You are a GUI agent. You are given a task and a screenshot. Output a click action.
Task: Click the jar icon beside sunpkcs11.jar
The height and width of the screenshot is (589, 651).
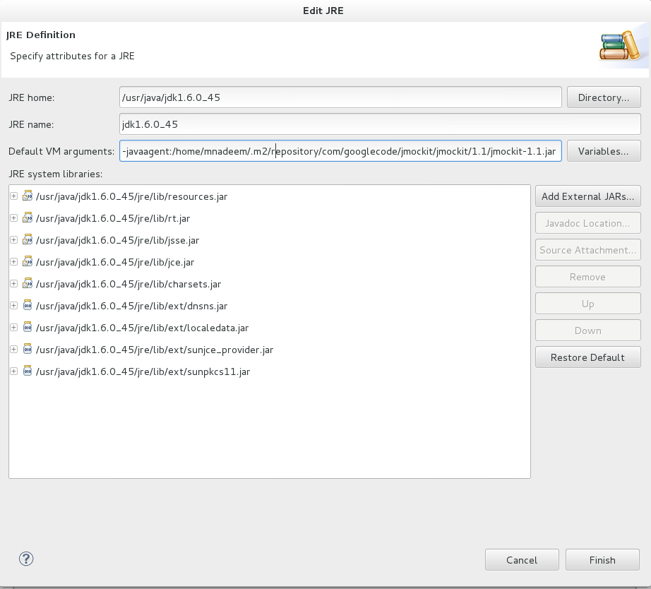[28, 371]
